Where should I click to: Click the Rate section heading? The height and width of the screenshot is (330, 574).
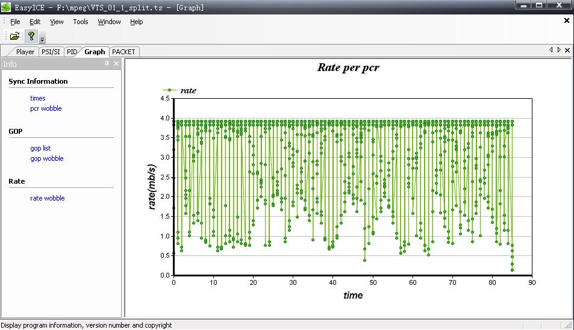(16, 181)
